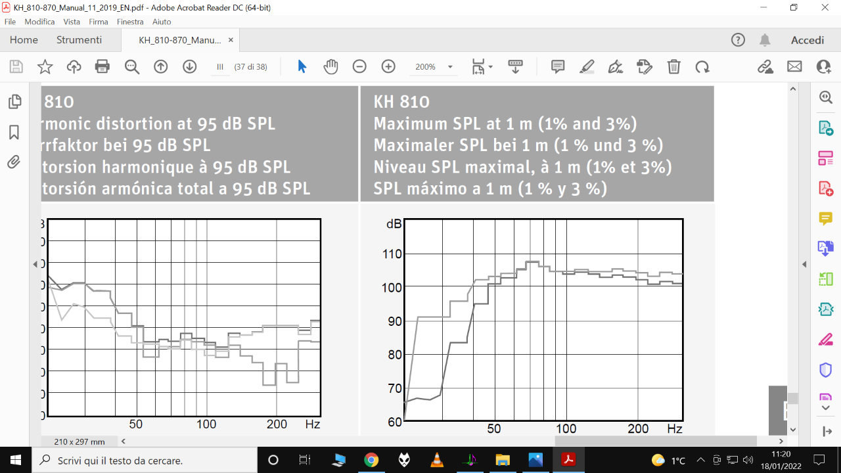The image size is (841, 473).
Task: Click the Accedi sign-in button
Action: 807,40
